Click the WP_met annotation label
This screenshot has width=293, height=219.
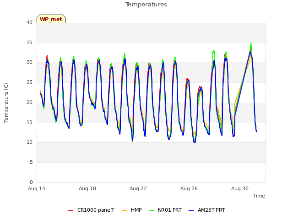coord(51,19)
